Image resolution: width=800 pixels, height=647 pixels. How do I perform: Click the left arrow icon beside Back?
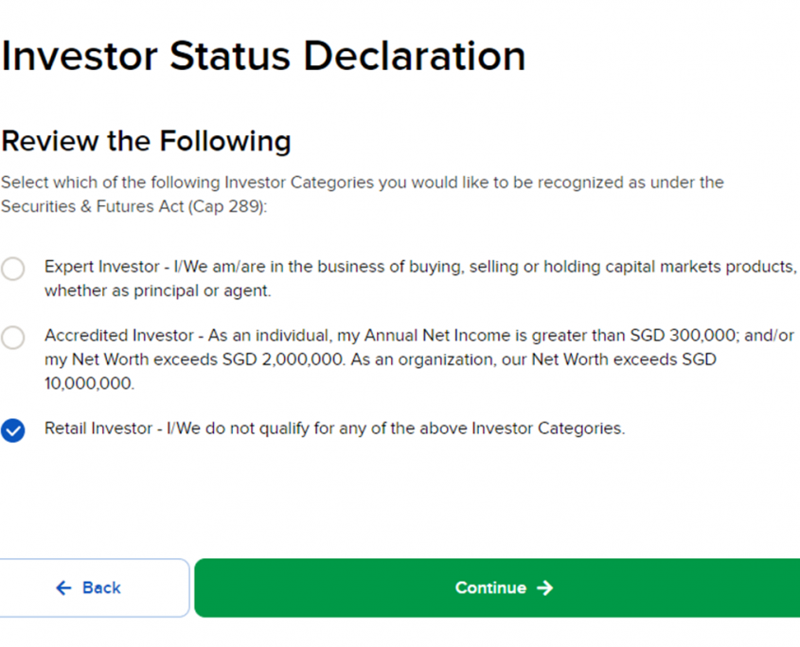tap(63, 588)
